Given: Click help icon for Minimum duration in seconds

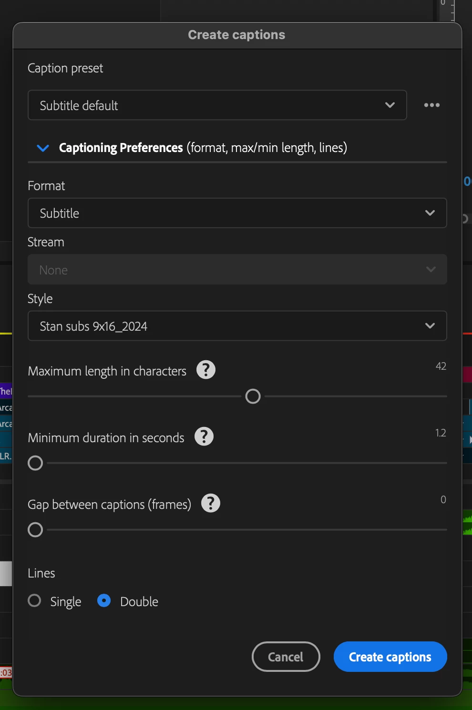Looking at the screenshot, I should [204, 436].
